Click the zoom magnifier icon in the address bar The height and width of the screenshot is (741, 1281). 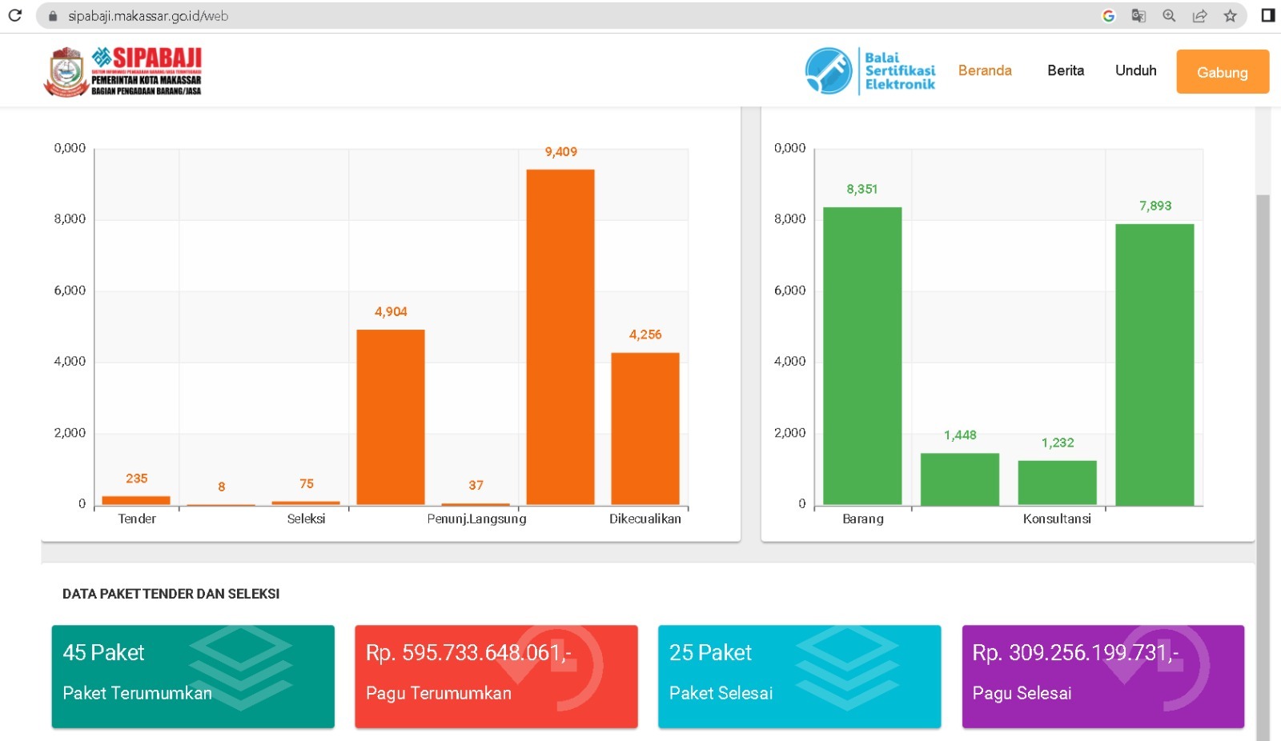click(x=1169, y=16)
